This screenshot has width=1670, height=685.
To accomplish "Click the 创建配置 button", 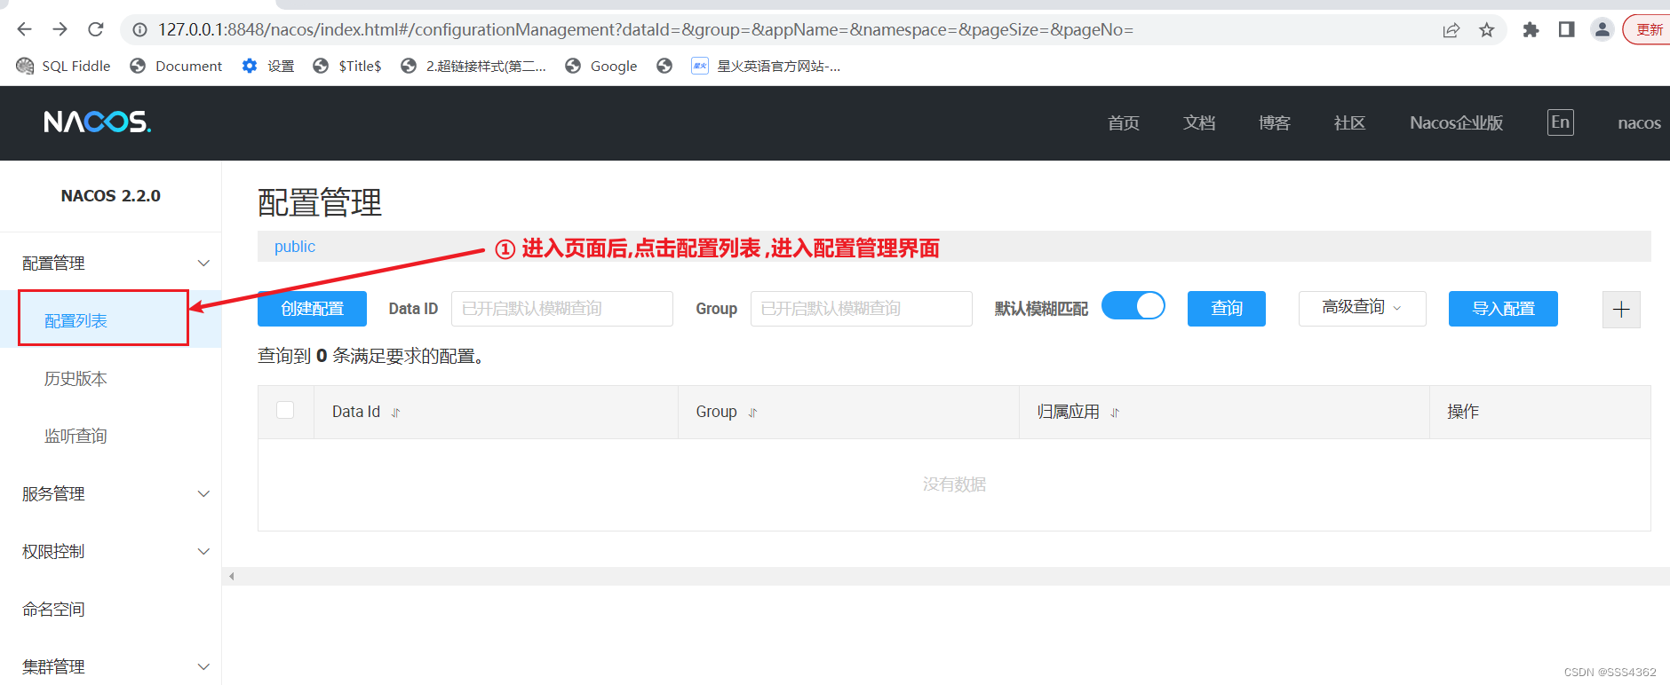I will pyautogui.click(x=312, y=309).
